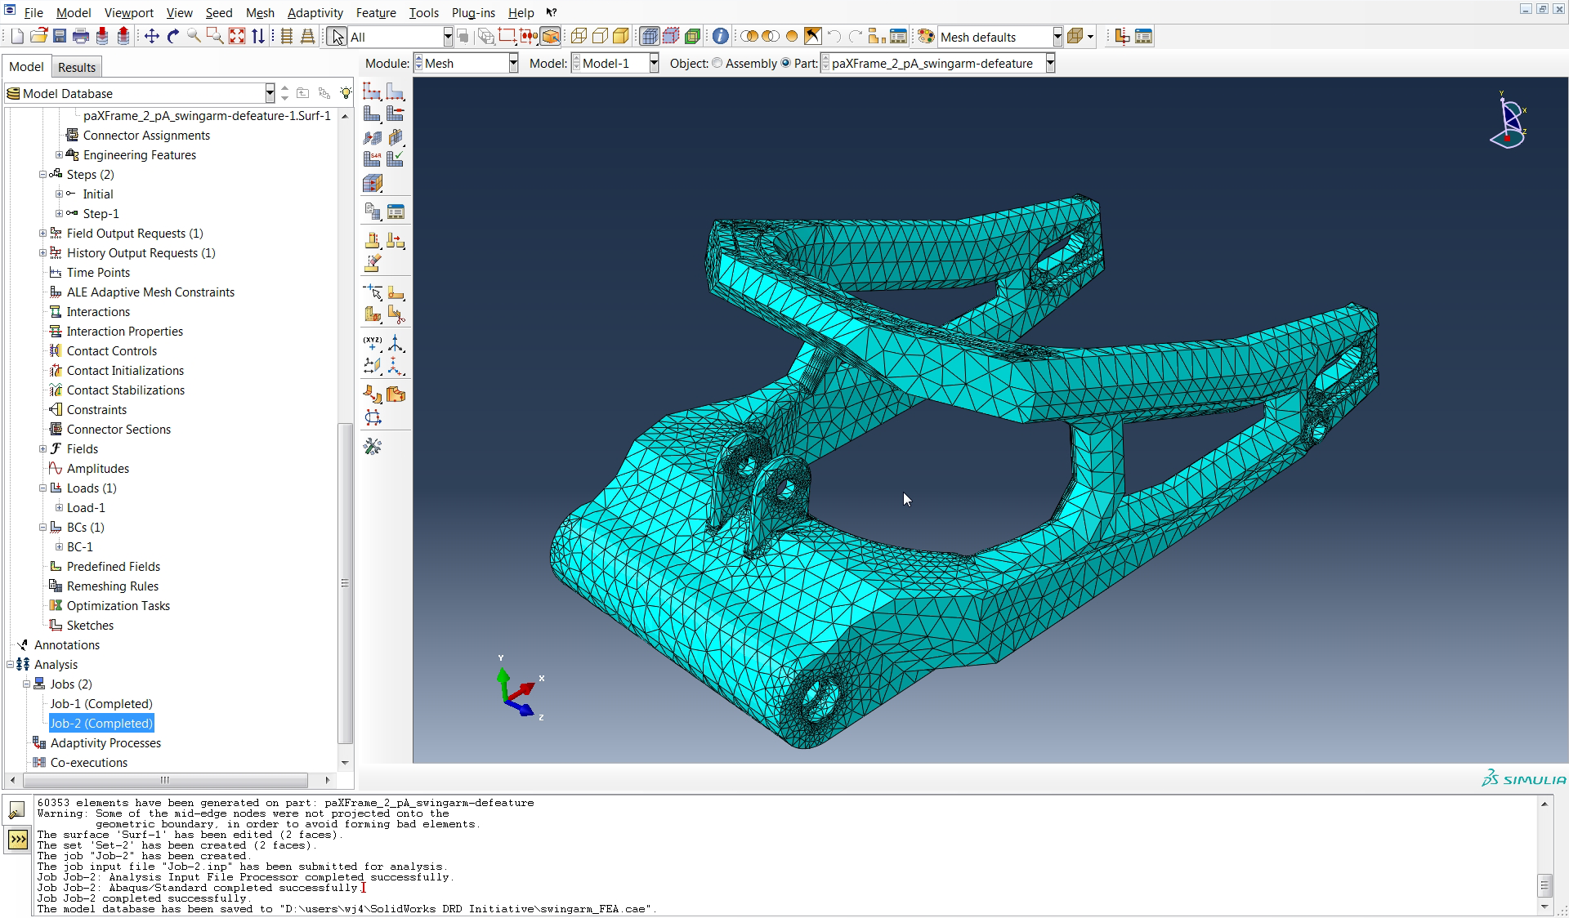
Task: Click the Virtual Topology combine faces icon
Action: 373,394
